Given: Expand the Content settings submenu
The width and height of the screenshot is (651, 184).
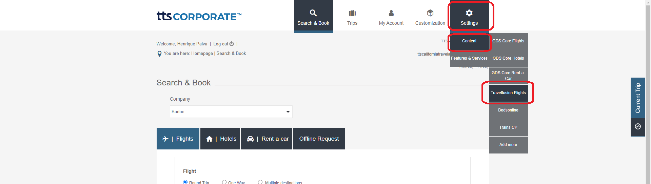Looking at the screenshot, I should tap(469, 41).
